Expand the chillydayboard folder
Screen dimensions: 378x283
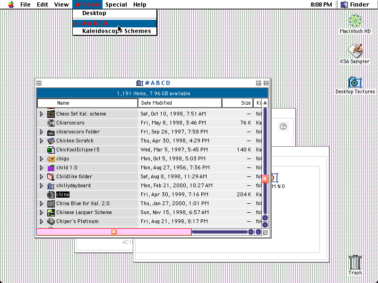[x=42, y=186]
